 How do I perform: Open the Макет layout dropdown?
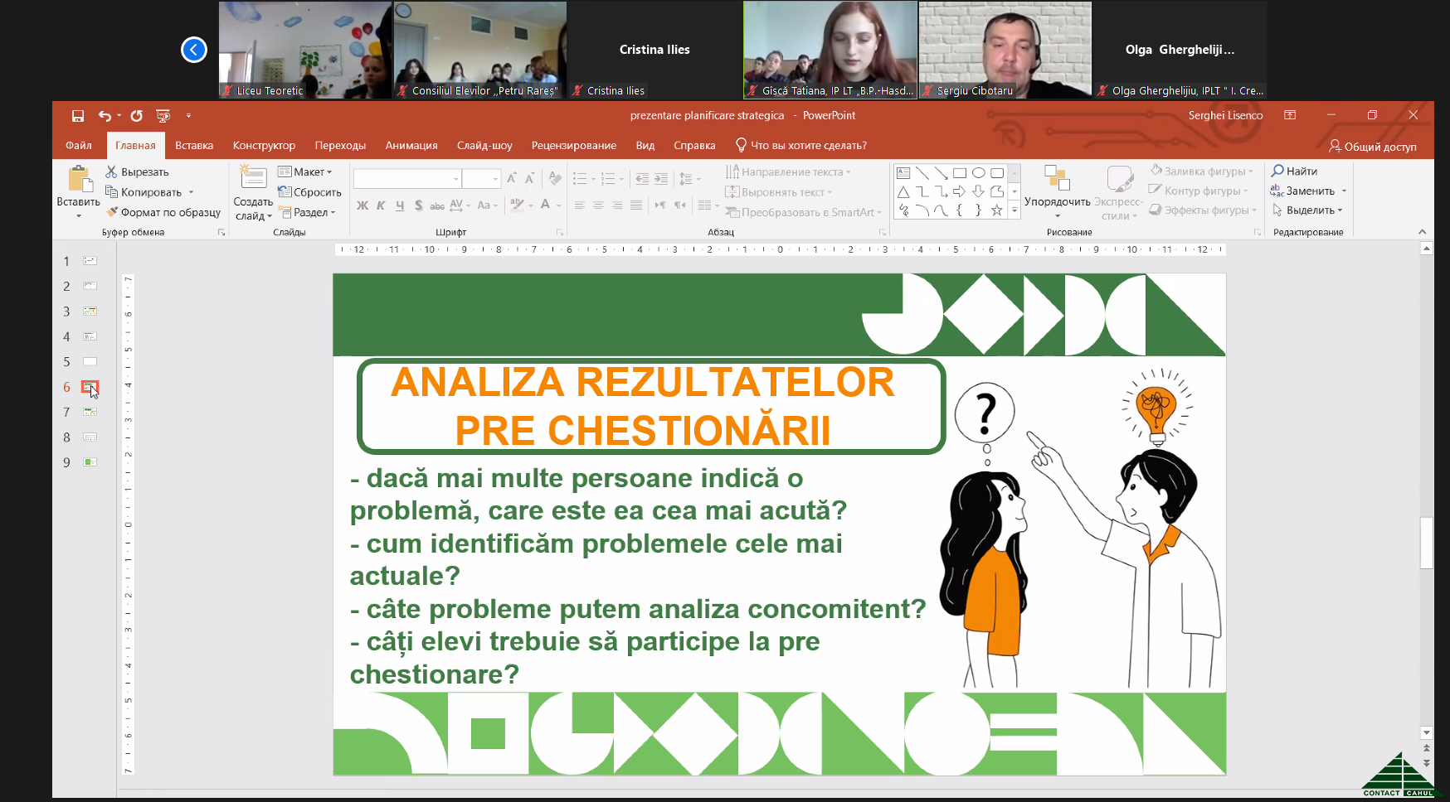(x=305, y=172)
